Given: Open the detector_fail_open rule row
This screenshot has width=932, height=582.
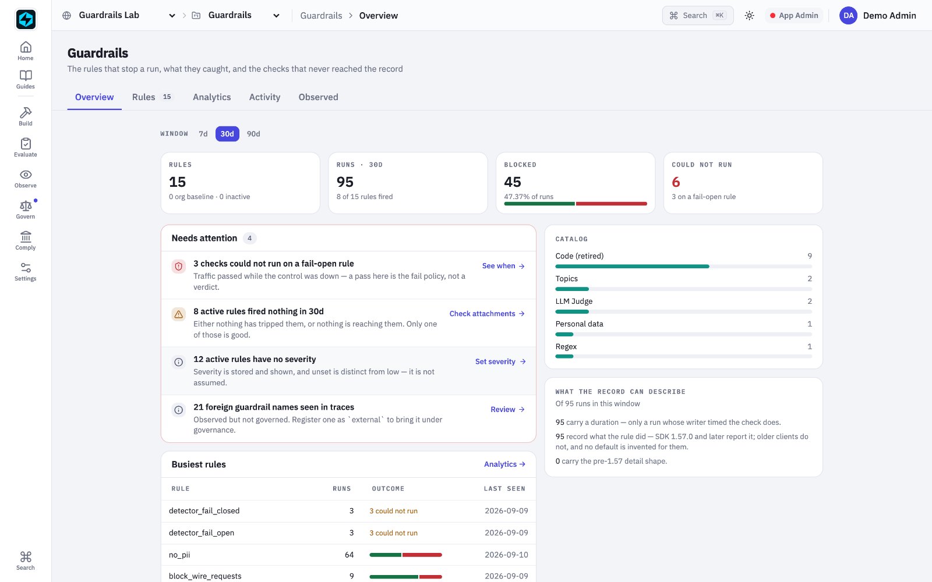Looking at the screenshot, I should (x=348, y=533).
